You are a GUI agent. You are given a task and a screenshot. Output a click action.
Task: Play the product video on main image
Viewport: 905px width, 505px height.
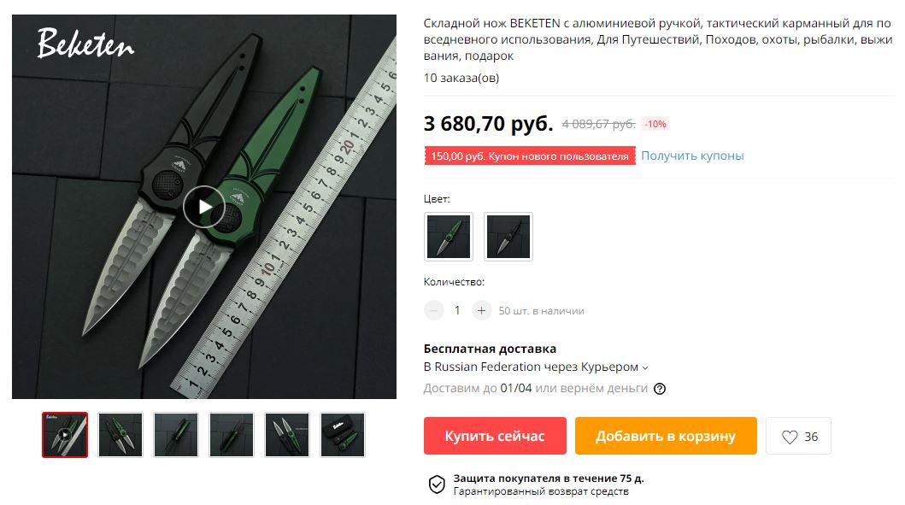pos(204,207)
